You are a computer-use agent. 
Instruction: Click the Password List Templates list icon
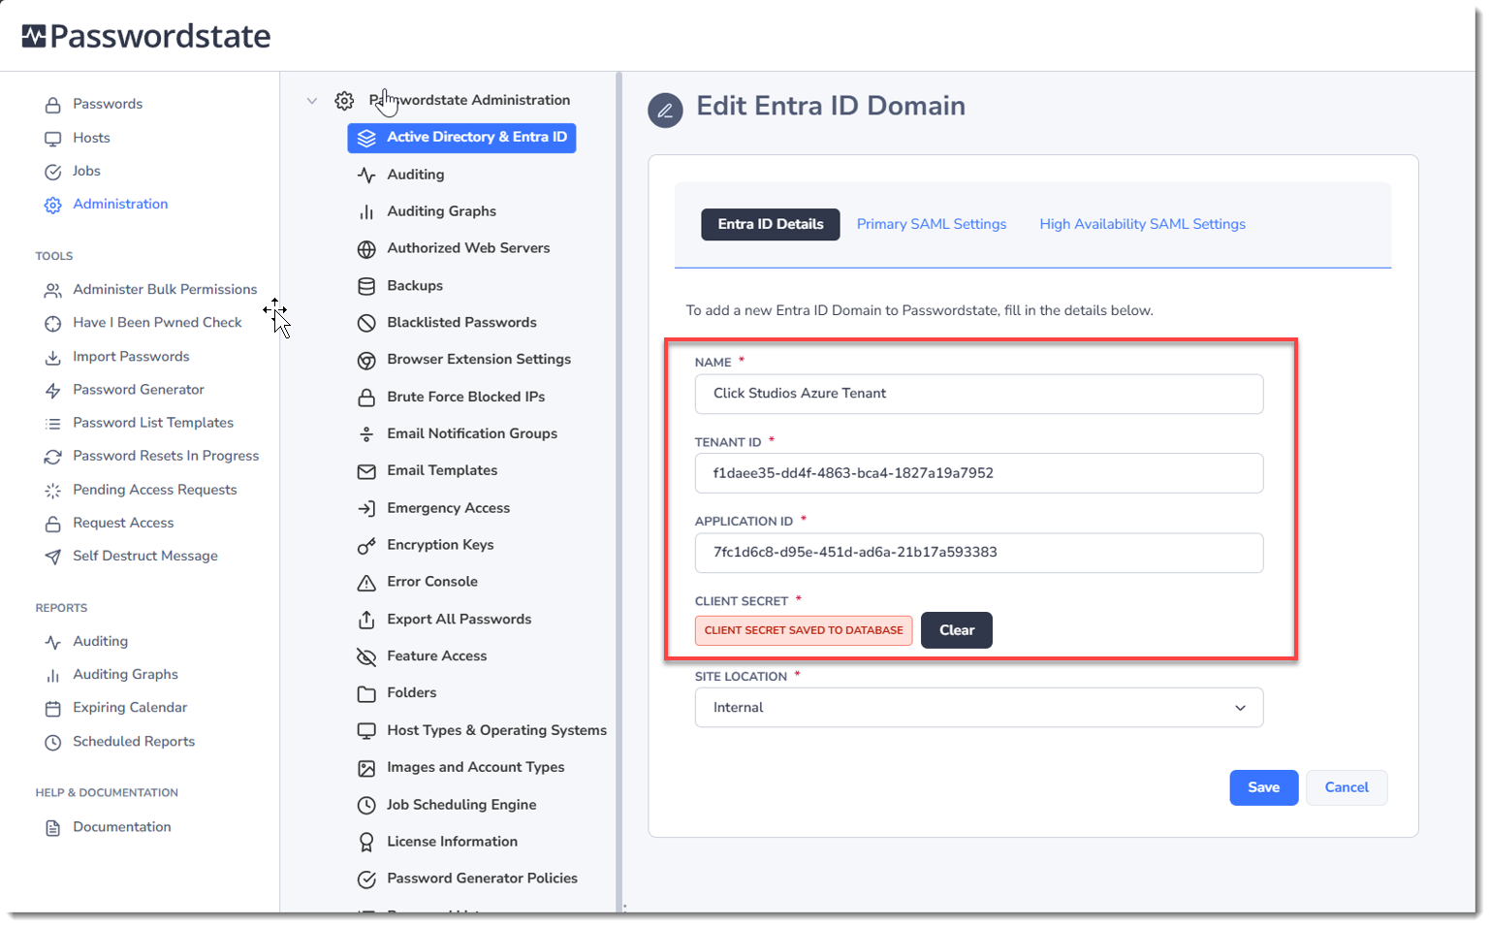pyautogui.click(x=53, y=423)
